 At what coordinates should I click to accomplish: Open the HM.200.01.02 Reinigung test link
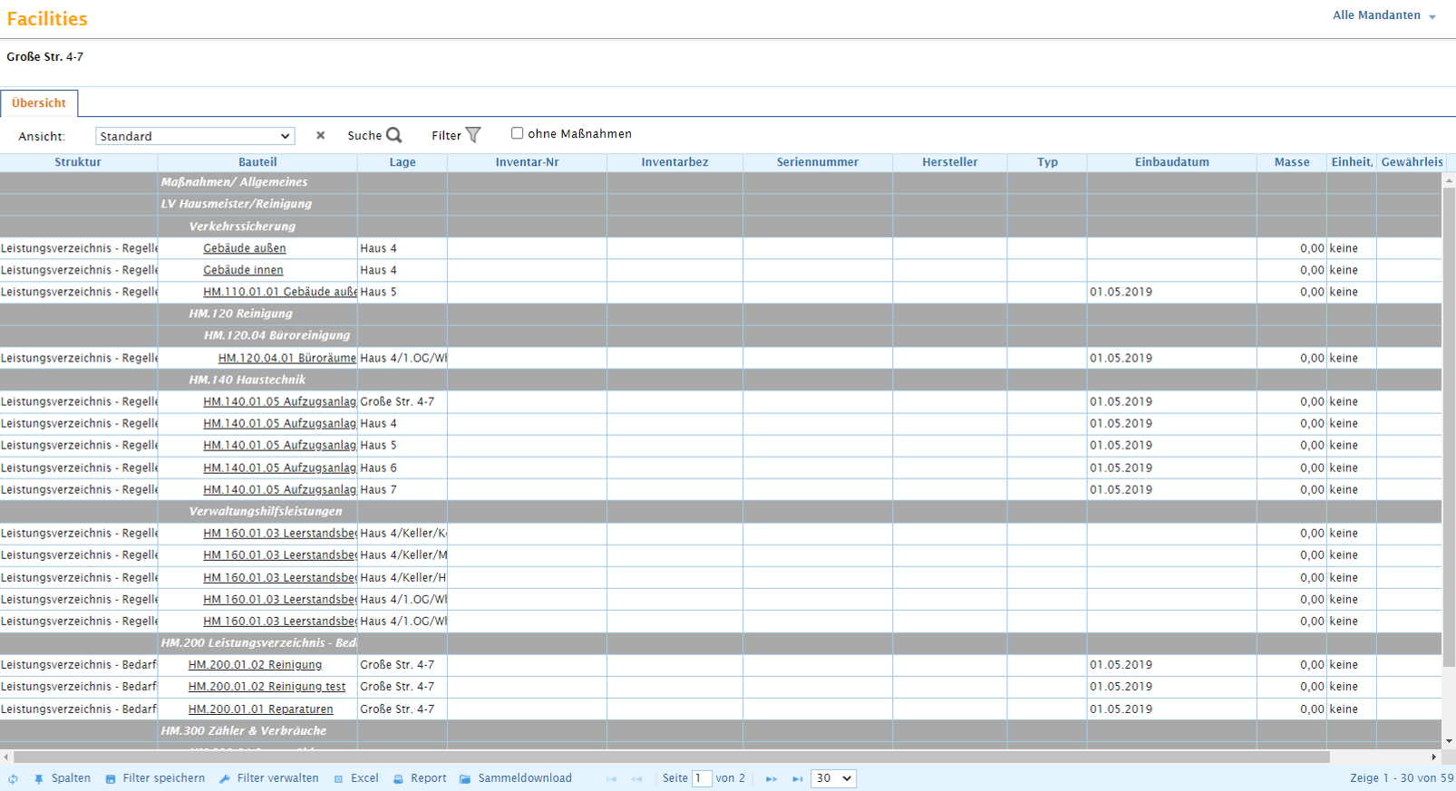(267, 687)
